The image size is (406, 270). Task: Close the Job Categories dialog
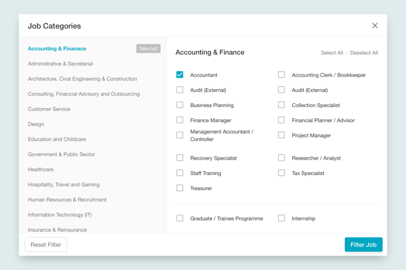[x=375, y=26]
